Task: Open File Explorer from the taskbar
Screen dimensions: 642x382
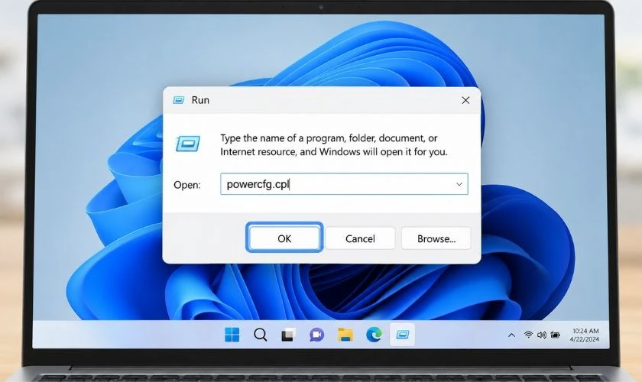Action: 345,335
